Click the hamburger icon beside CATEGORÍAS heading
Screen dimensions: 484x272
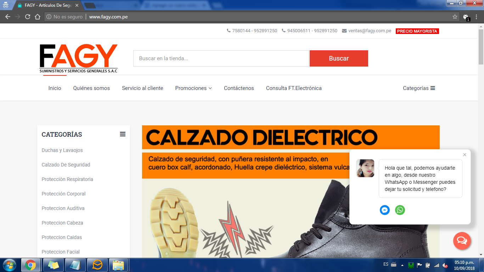click(x=123, y=134)
